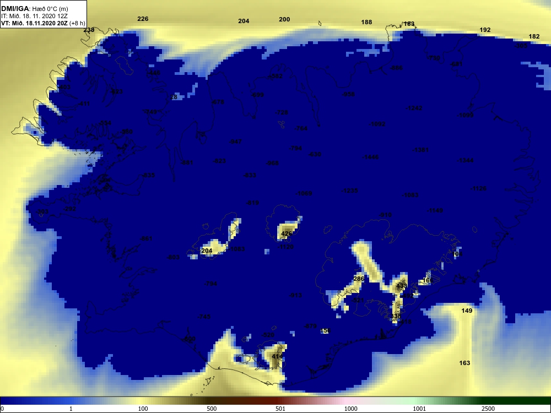Select the -1126 label in the east
This screenshot has height=413, width=551.
pyautogui.click(x=478, y=188)
